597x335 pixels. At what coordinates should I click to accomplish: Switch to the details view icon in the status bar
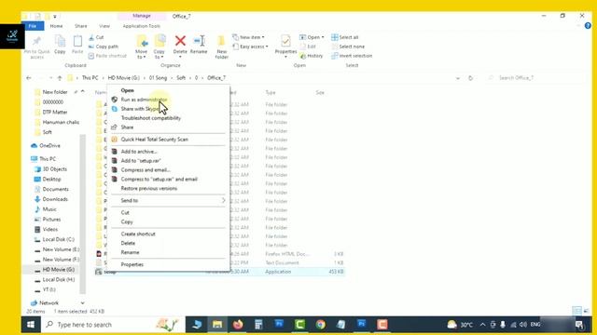point(576,311)
